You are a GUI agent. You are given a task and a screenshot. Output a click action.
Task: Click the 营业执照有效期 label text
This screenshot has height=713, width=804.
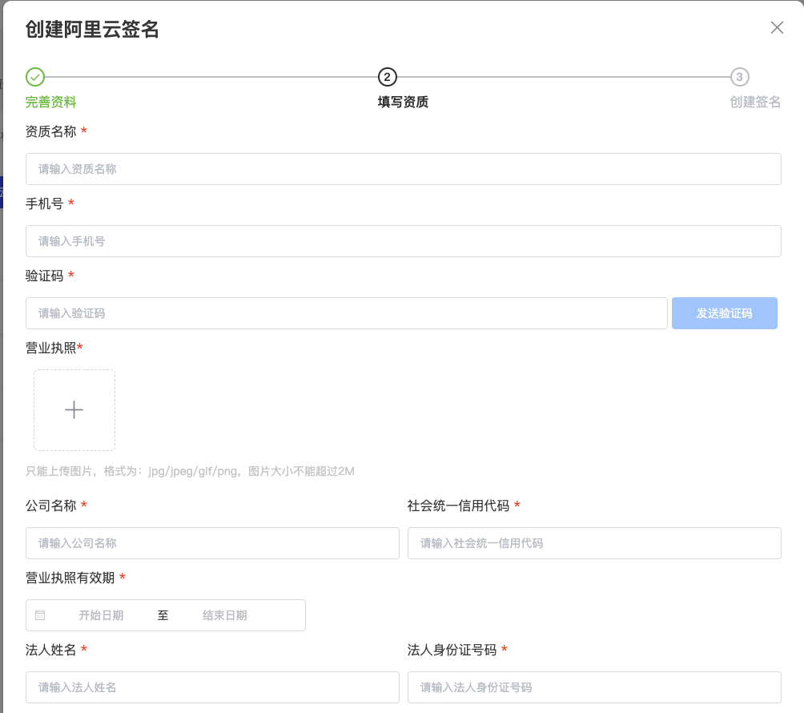70,578
